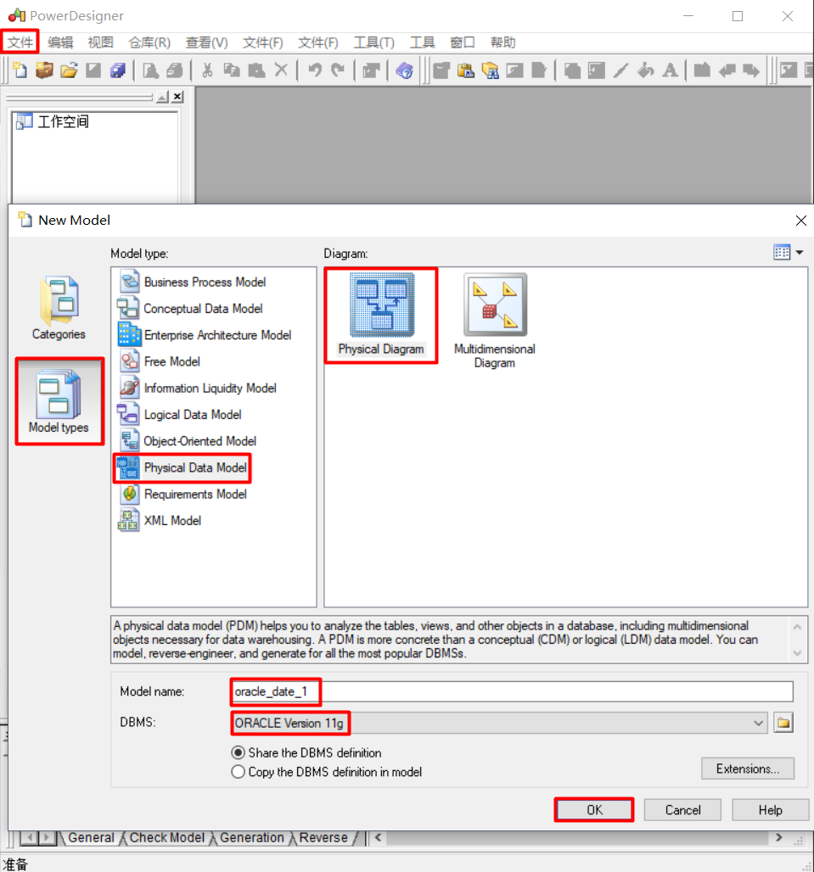Select the Text 'A' tool icon
The image size is (814, 872).
click(x=671, y=70)
